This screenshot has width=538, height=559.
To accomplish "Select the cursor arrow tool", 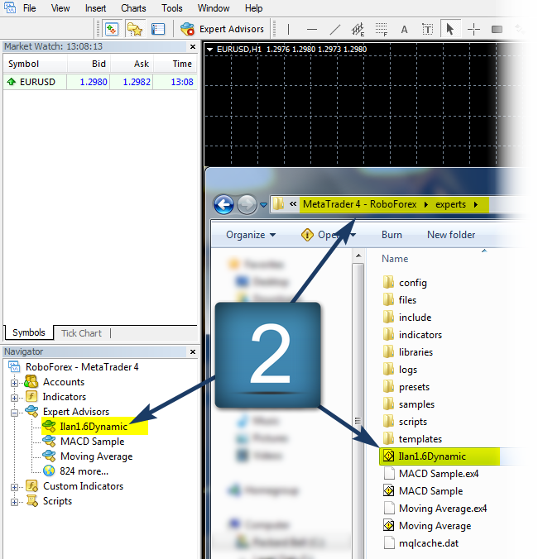I will tap(450, 29).
